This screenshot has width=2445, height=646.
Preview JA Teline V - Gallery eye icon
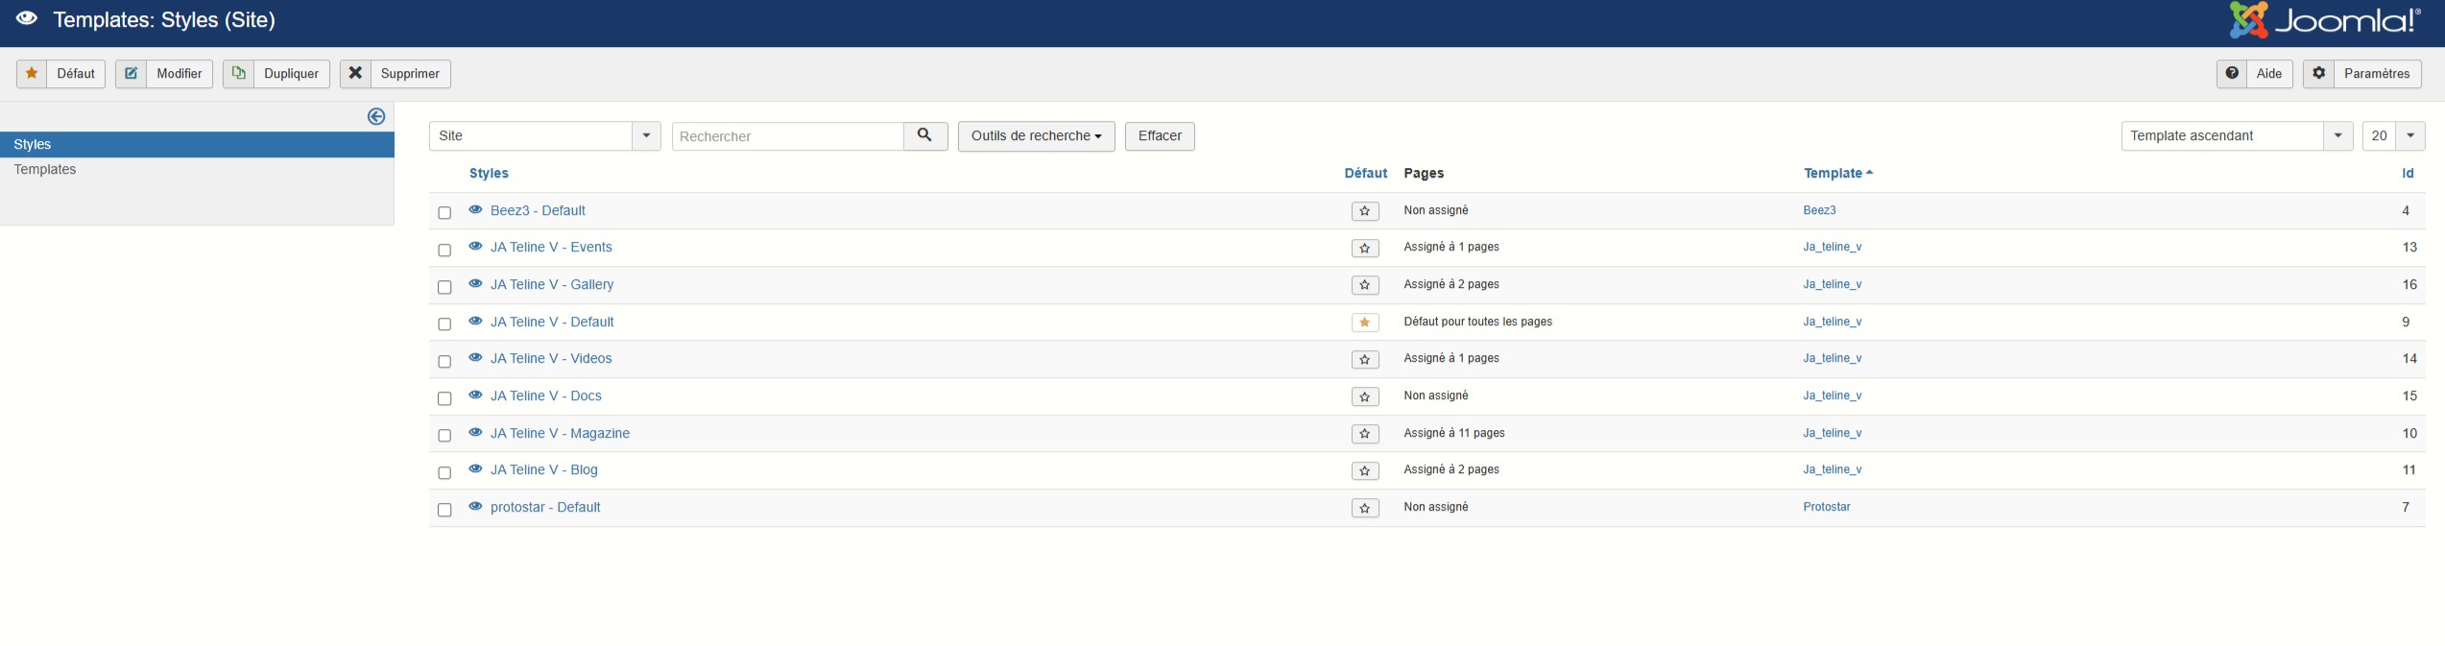[x=475, y=283]
